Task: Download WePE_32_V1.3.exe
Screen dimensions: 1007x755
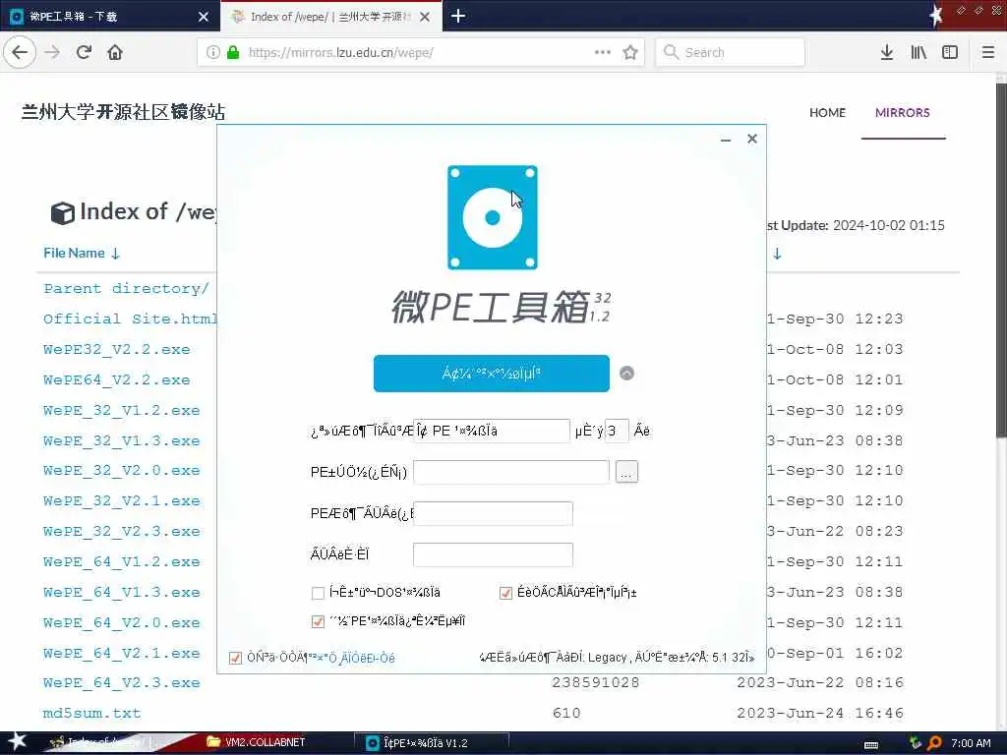Action: click(121, 440)
